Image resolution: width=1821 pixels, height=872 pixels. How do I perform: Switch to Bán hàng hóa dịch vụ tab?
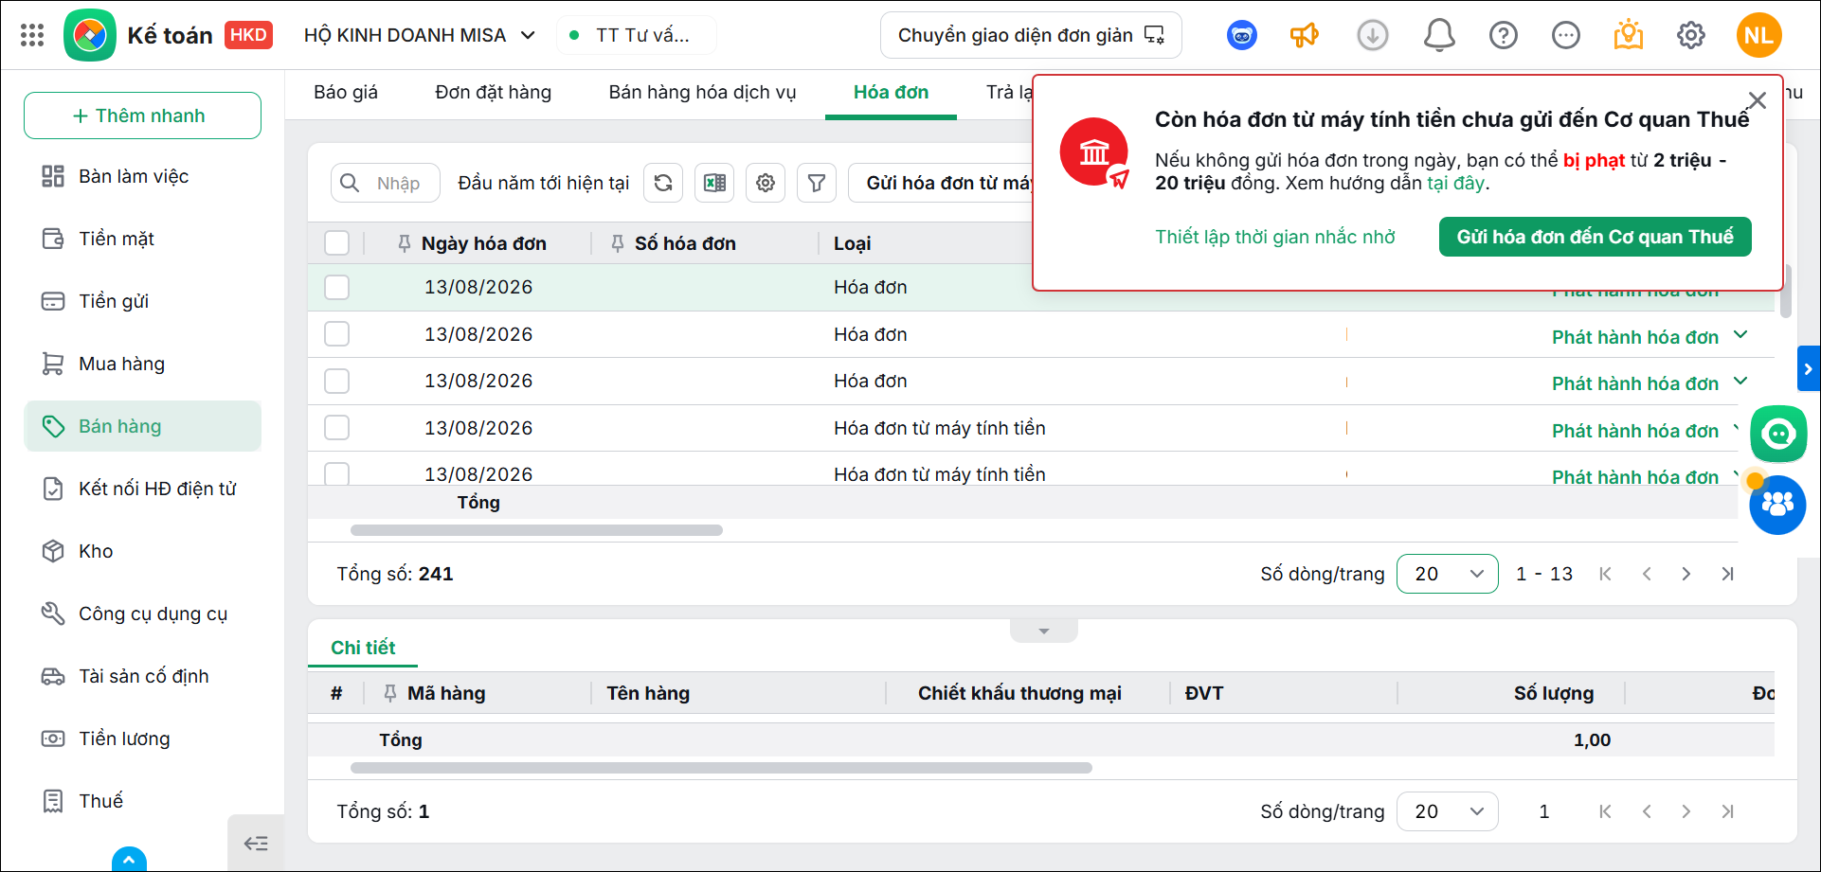pyautogui.click(x=702, y=92)
